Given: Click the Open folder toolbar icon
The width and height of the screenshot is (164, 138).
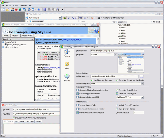Looking at the screenshot, I should pos(8,9).
